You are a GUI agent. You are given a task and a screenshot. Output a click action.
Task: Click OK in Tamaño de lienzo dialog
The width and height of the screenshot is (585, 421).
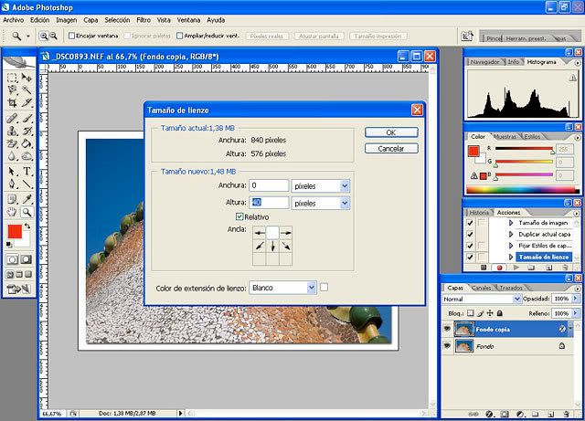coord(391,132)
